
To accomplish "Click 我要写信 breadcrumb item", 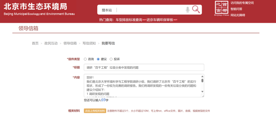I will click(x=108, y=43).
